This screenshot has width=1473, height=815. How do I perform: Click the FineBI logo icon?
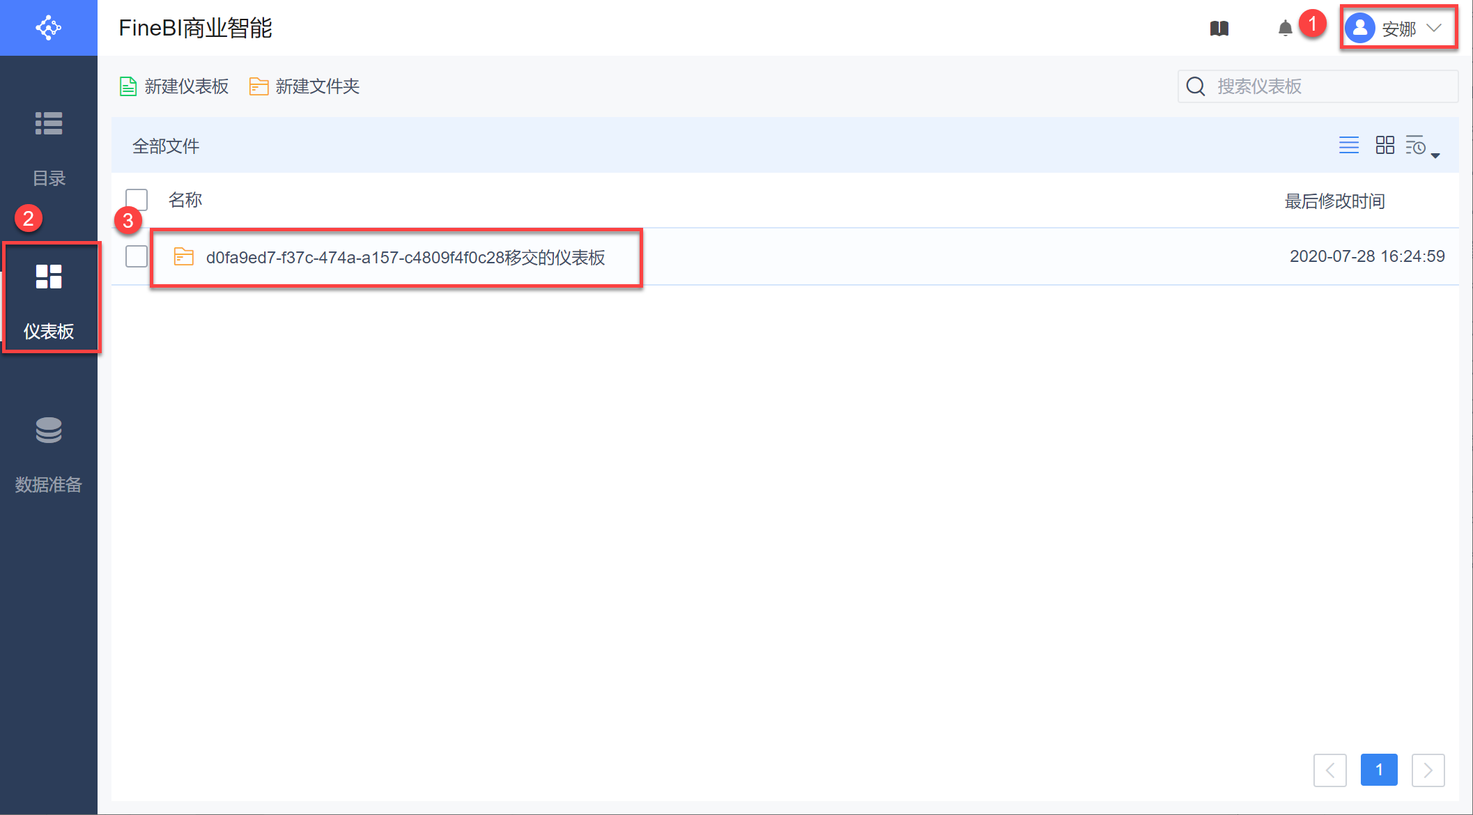(48, 28)
